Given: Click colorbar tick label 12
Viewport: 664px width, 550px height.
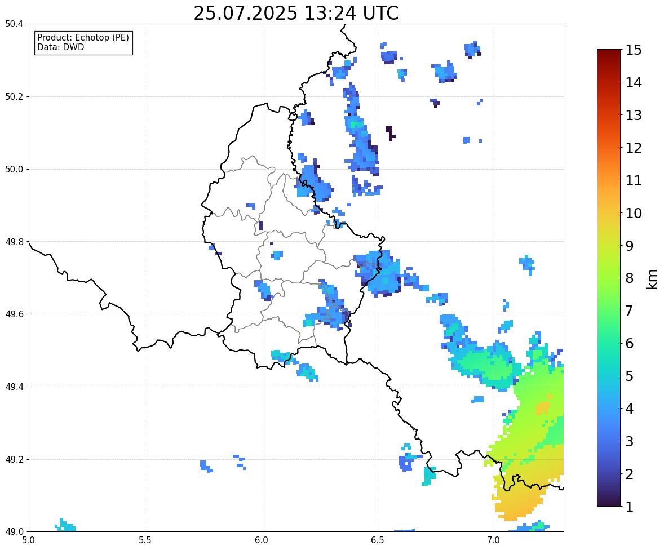Looking at the screenshot, I should coord(634,148).
